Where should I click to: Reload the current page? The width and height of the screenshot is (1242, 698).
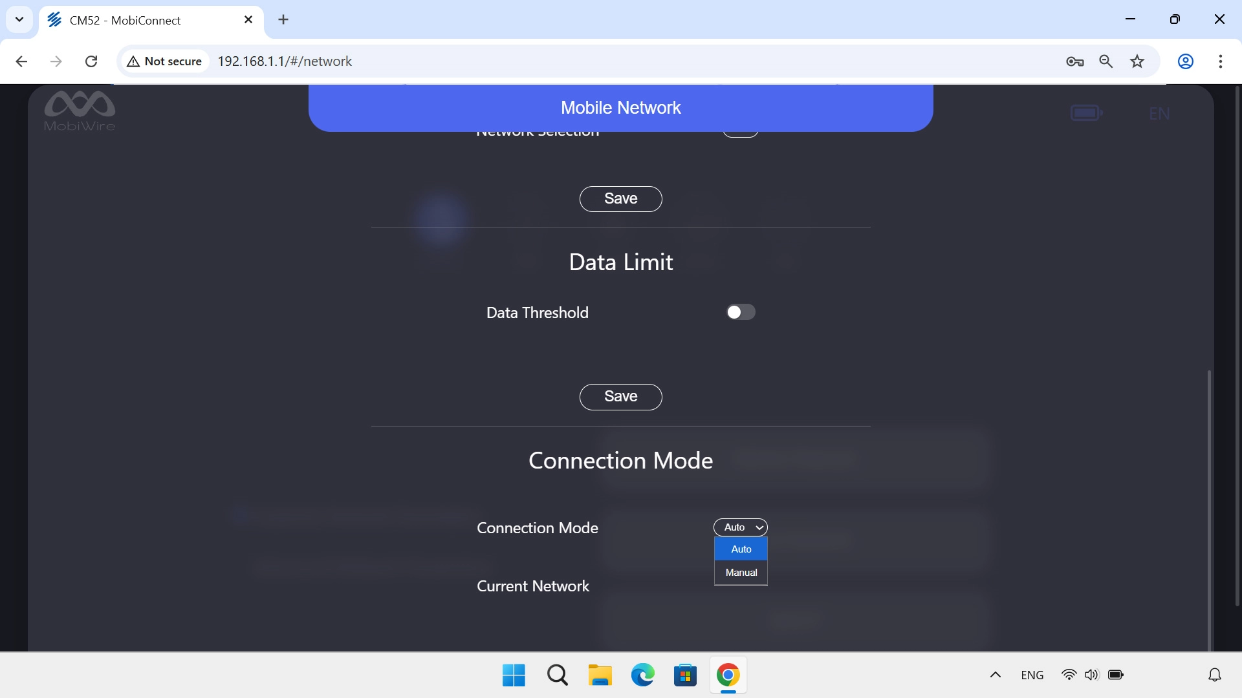click(x=91, y=61)
